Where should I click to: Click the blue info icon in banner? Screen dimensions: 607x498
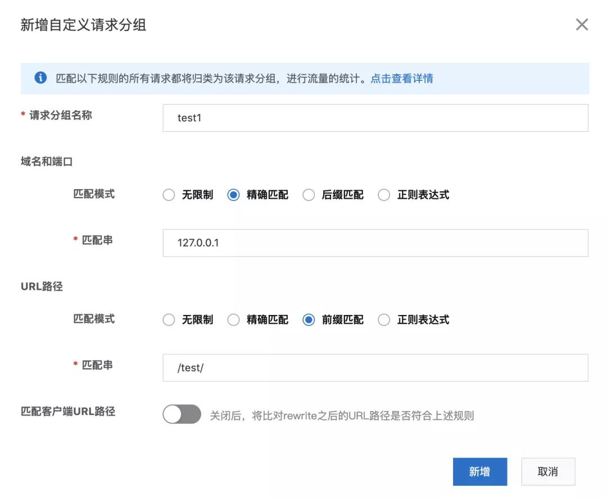click(40, 78)
